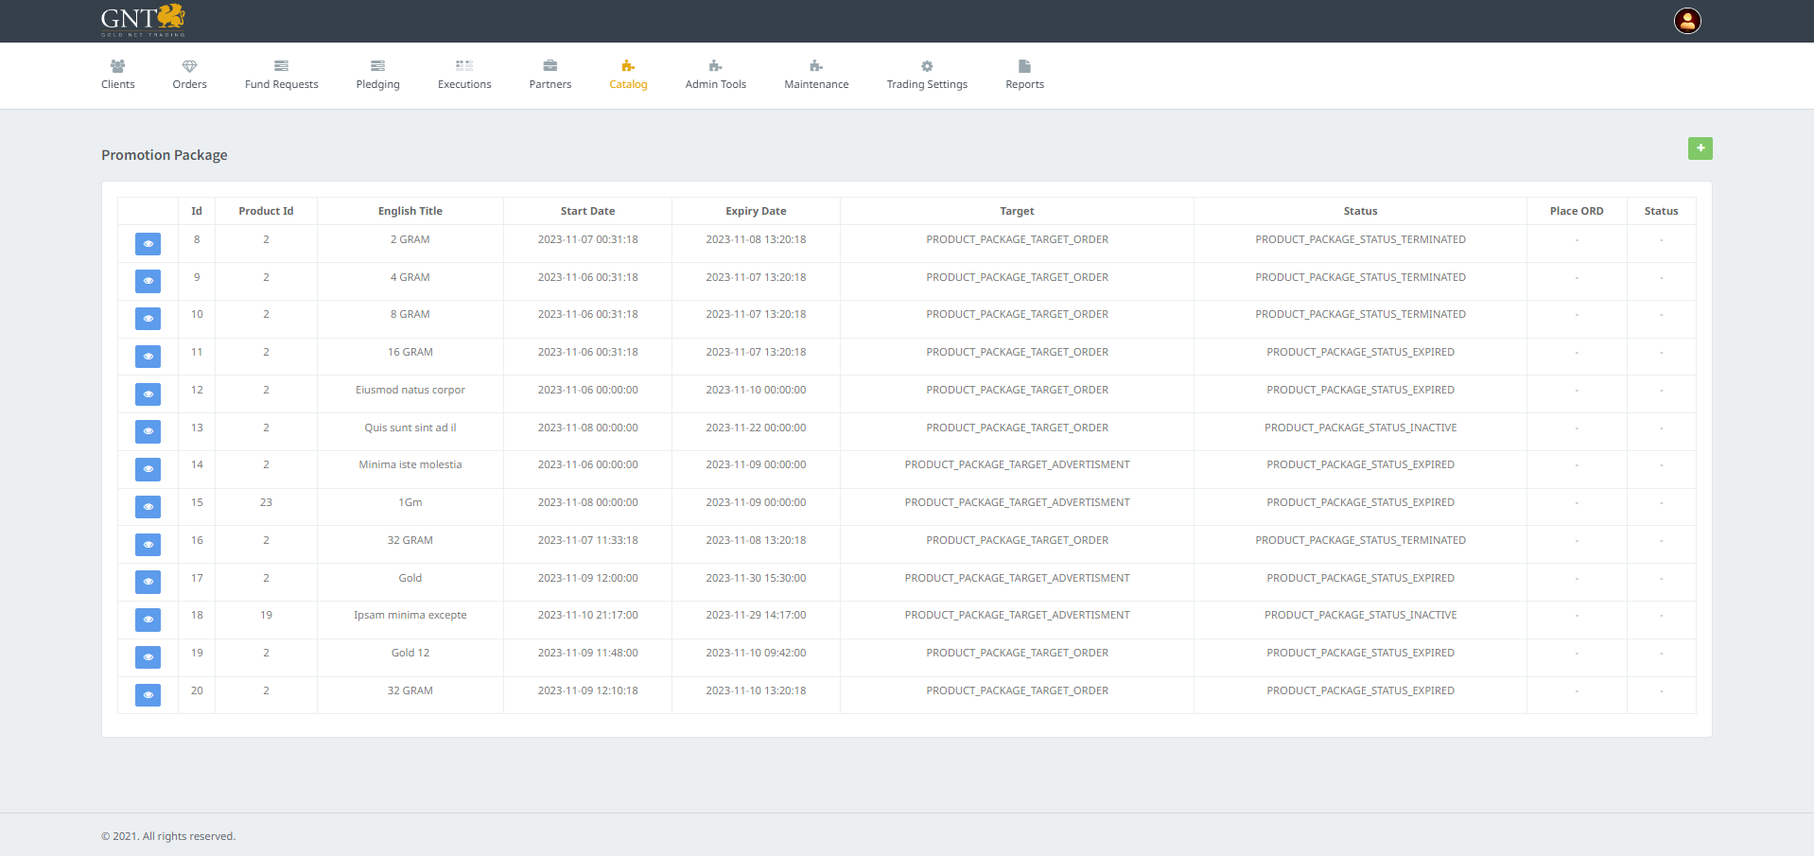Go to the Orders section
Screen dimensions: 1814x856
point(189,75)
